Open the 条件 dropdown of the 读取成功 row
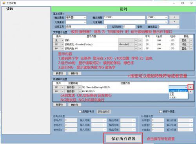Screen dimensions: 196x144 pyautogui.click(x=58, y=45)
